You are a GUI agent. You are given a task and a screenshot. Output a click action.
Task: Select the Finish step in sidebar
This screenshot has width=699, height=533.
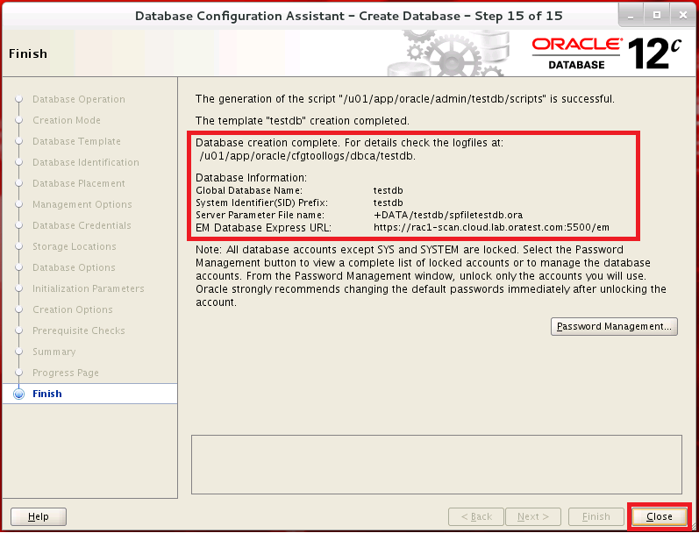coord(47,394)
